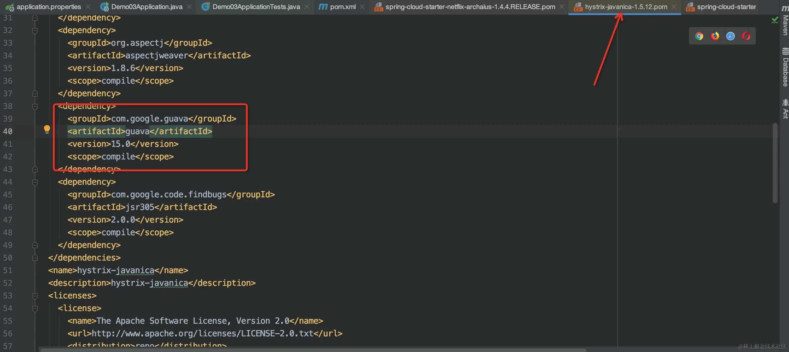
Task: Fold the findbugs dependency block
Action: [x=35, y=182]
